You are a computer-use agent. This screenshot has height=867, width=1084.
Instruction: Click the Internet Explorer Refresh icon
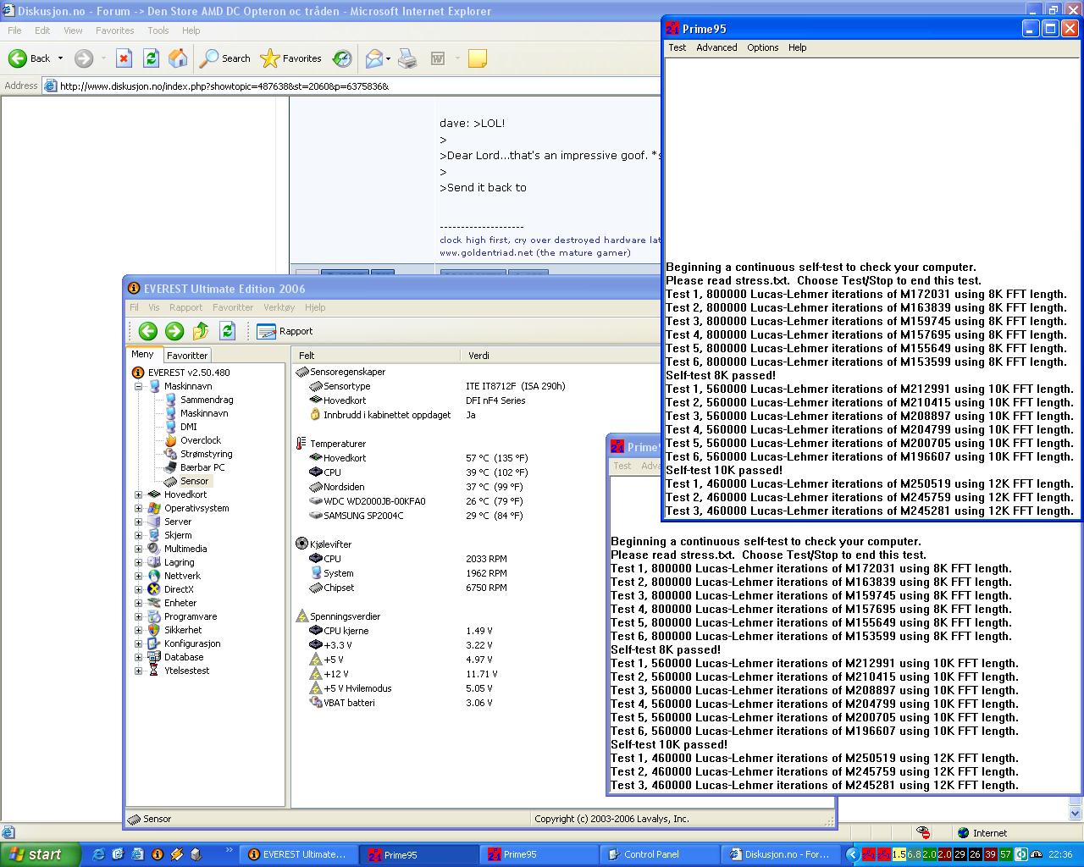point(151,58)
